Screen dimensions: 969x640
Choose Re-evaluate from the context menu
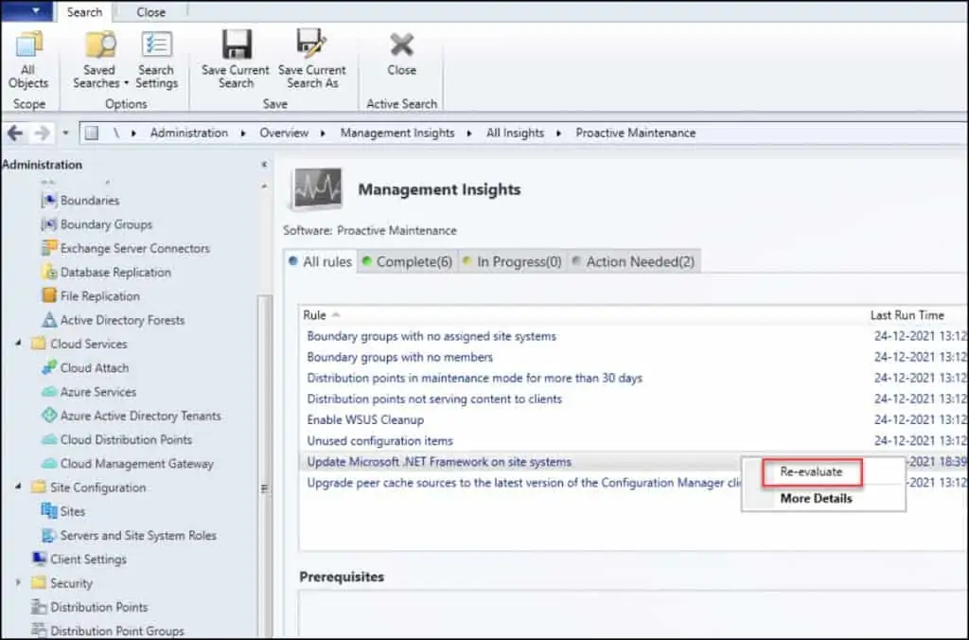coord(811,471)
